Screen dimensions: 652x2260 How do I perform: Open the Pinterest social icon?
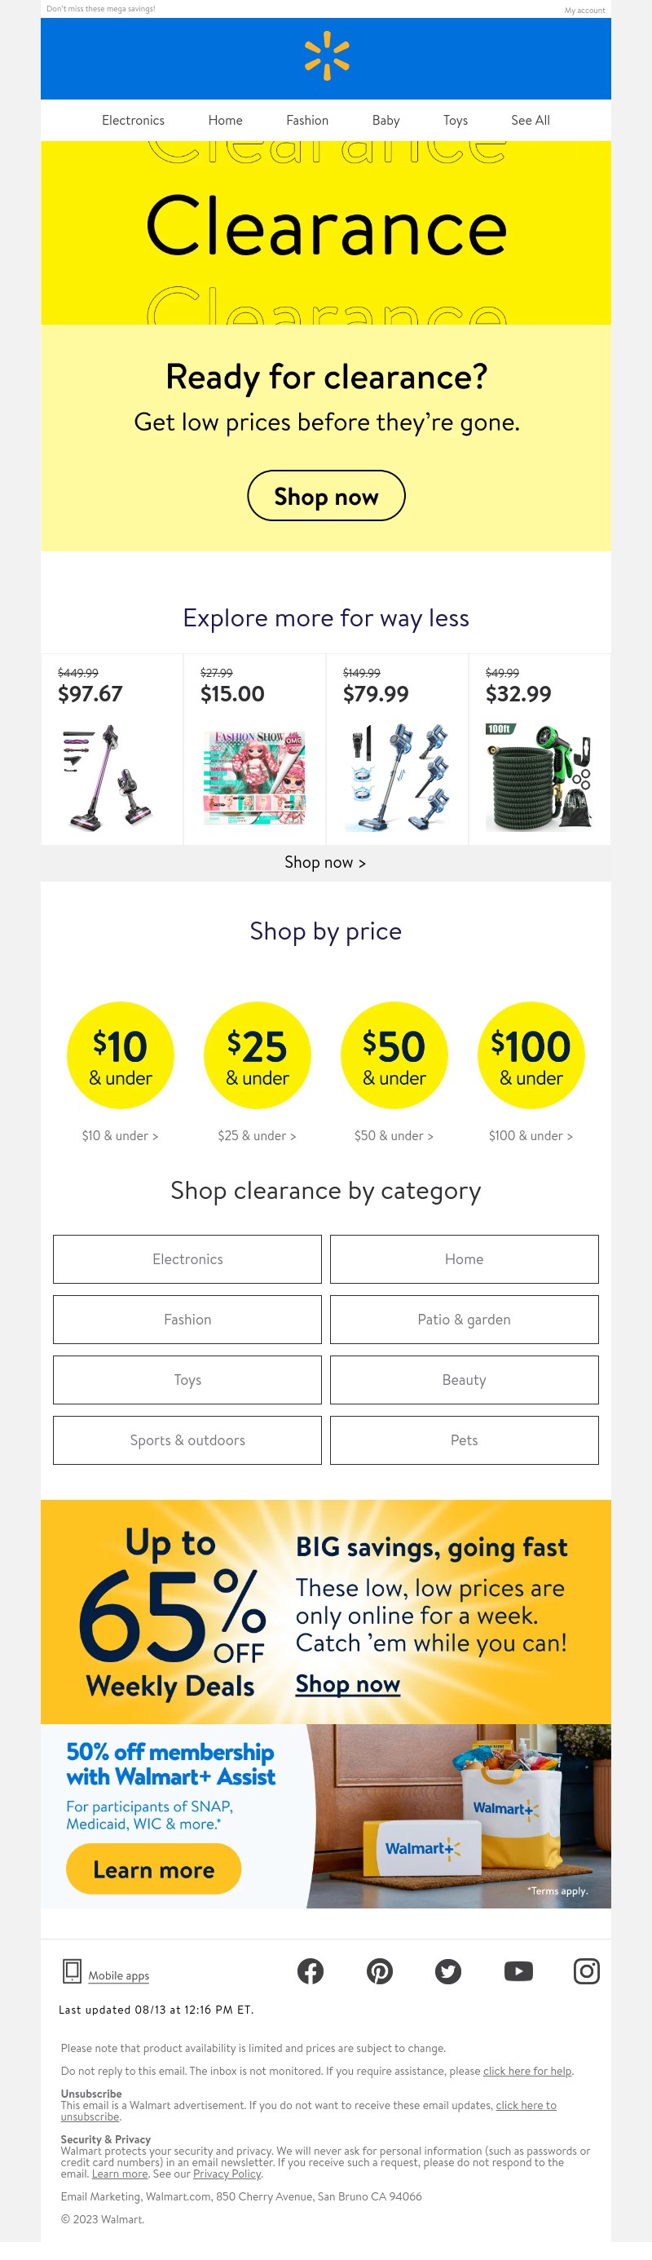coord(380,1971)
